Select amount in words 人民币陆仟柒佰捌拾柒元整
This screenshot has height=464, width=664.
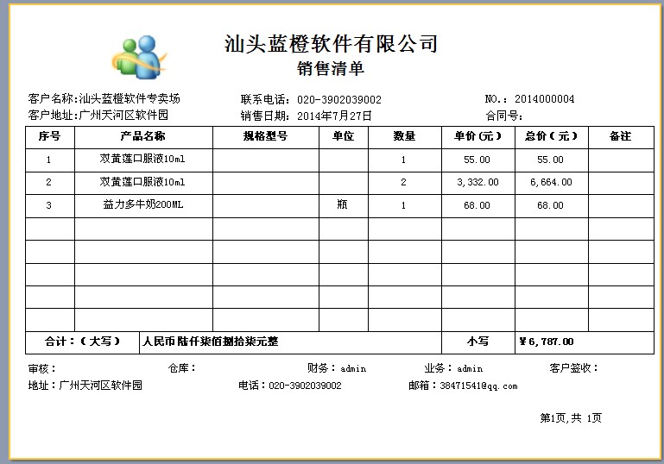point(211,342)
